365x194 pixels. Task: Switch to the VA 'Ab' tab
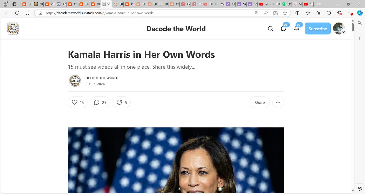click(x=61, y=4)
